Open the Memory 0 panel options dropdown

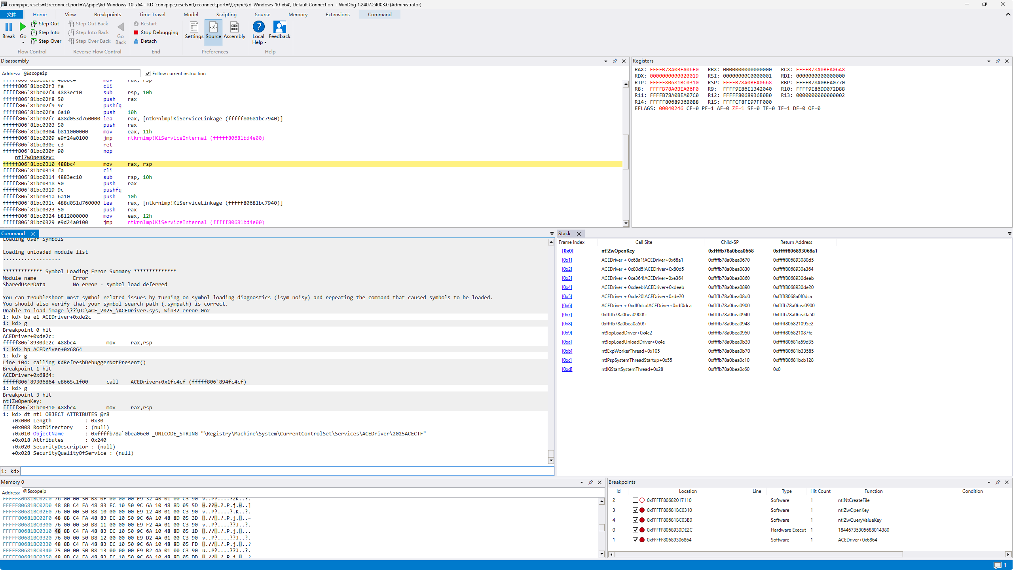(x=582, y=483)
